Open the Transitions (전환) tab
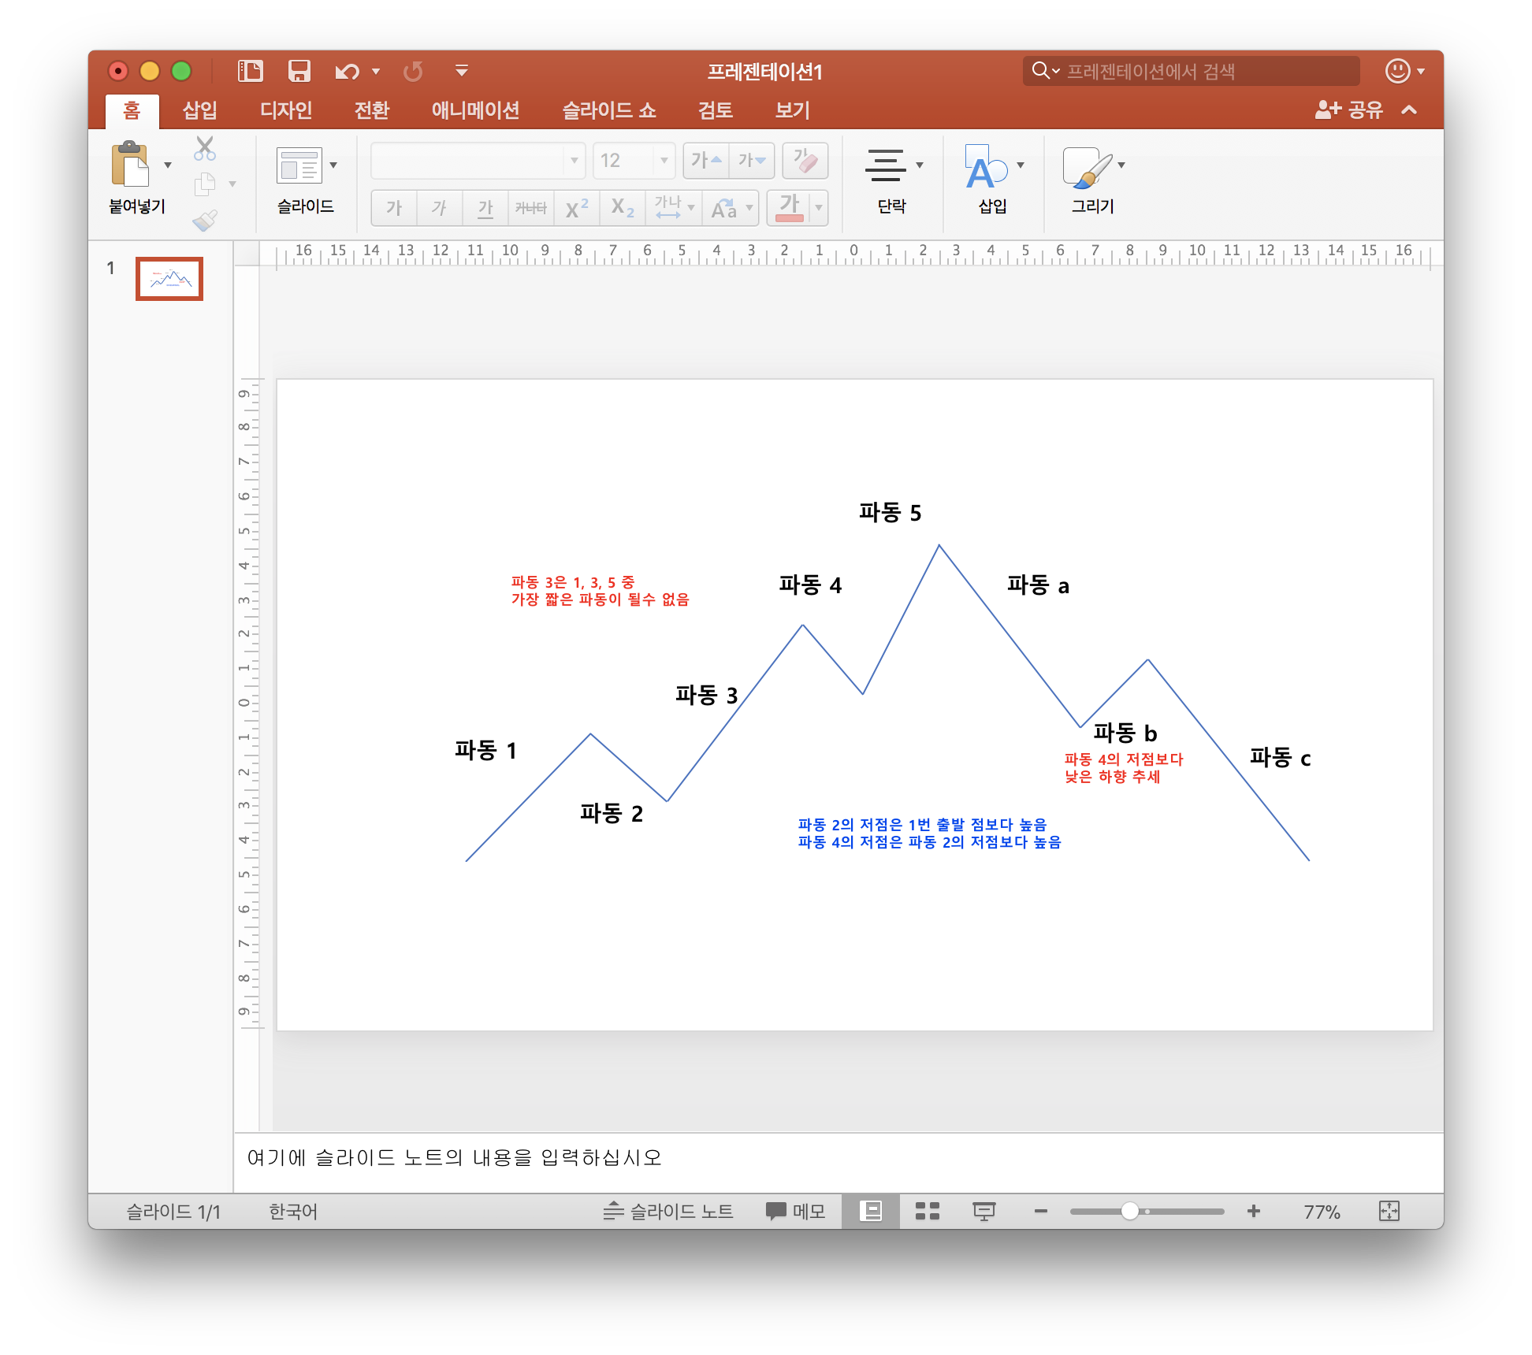 pos(371,110)
